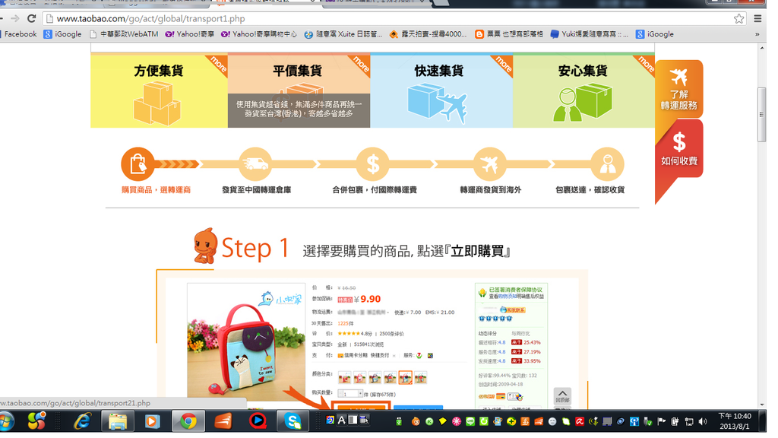Open the 如何收費 dollar side button
This screenshot has height=438, width=778.
pos(678,148)
